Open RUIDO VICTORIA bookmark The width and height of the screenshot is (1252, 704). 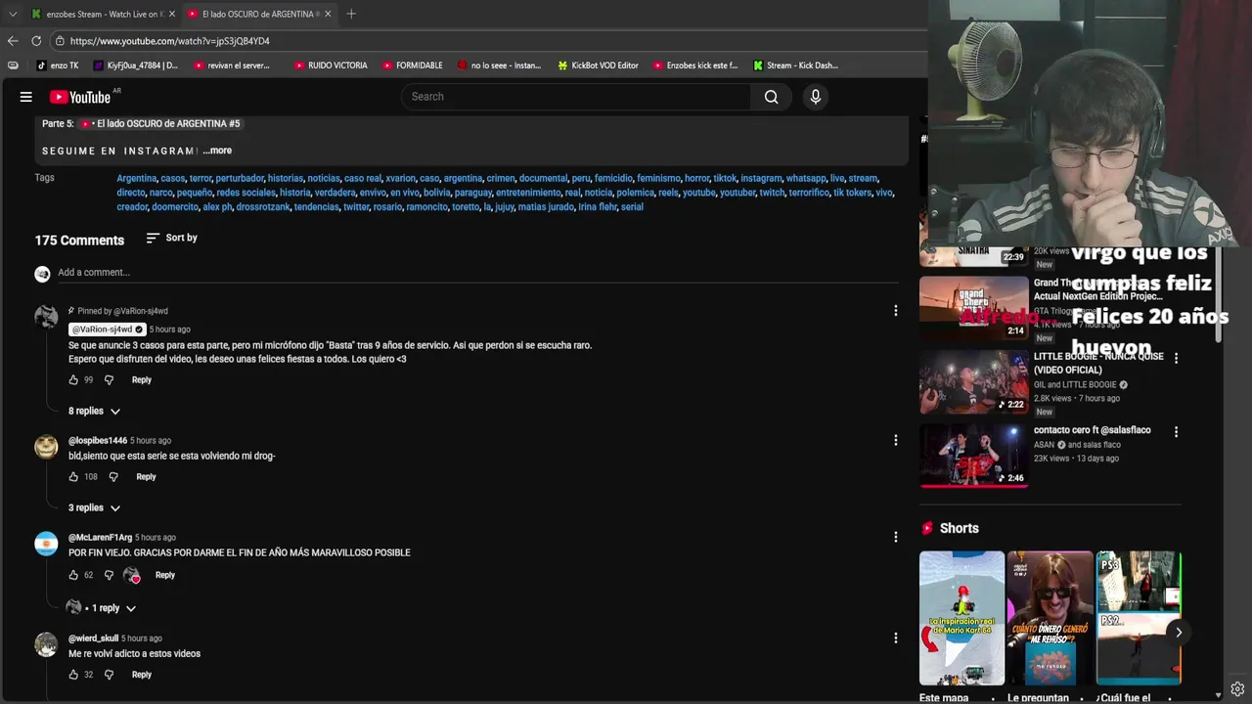coord(331,66)
